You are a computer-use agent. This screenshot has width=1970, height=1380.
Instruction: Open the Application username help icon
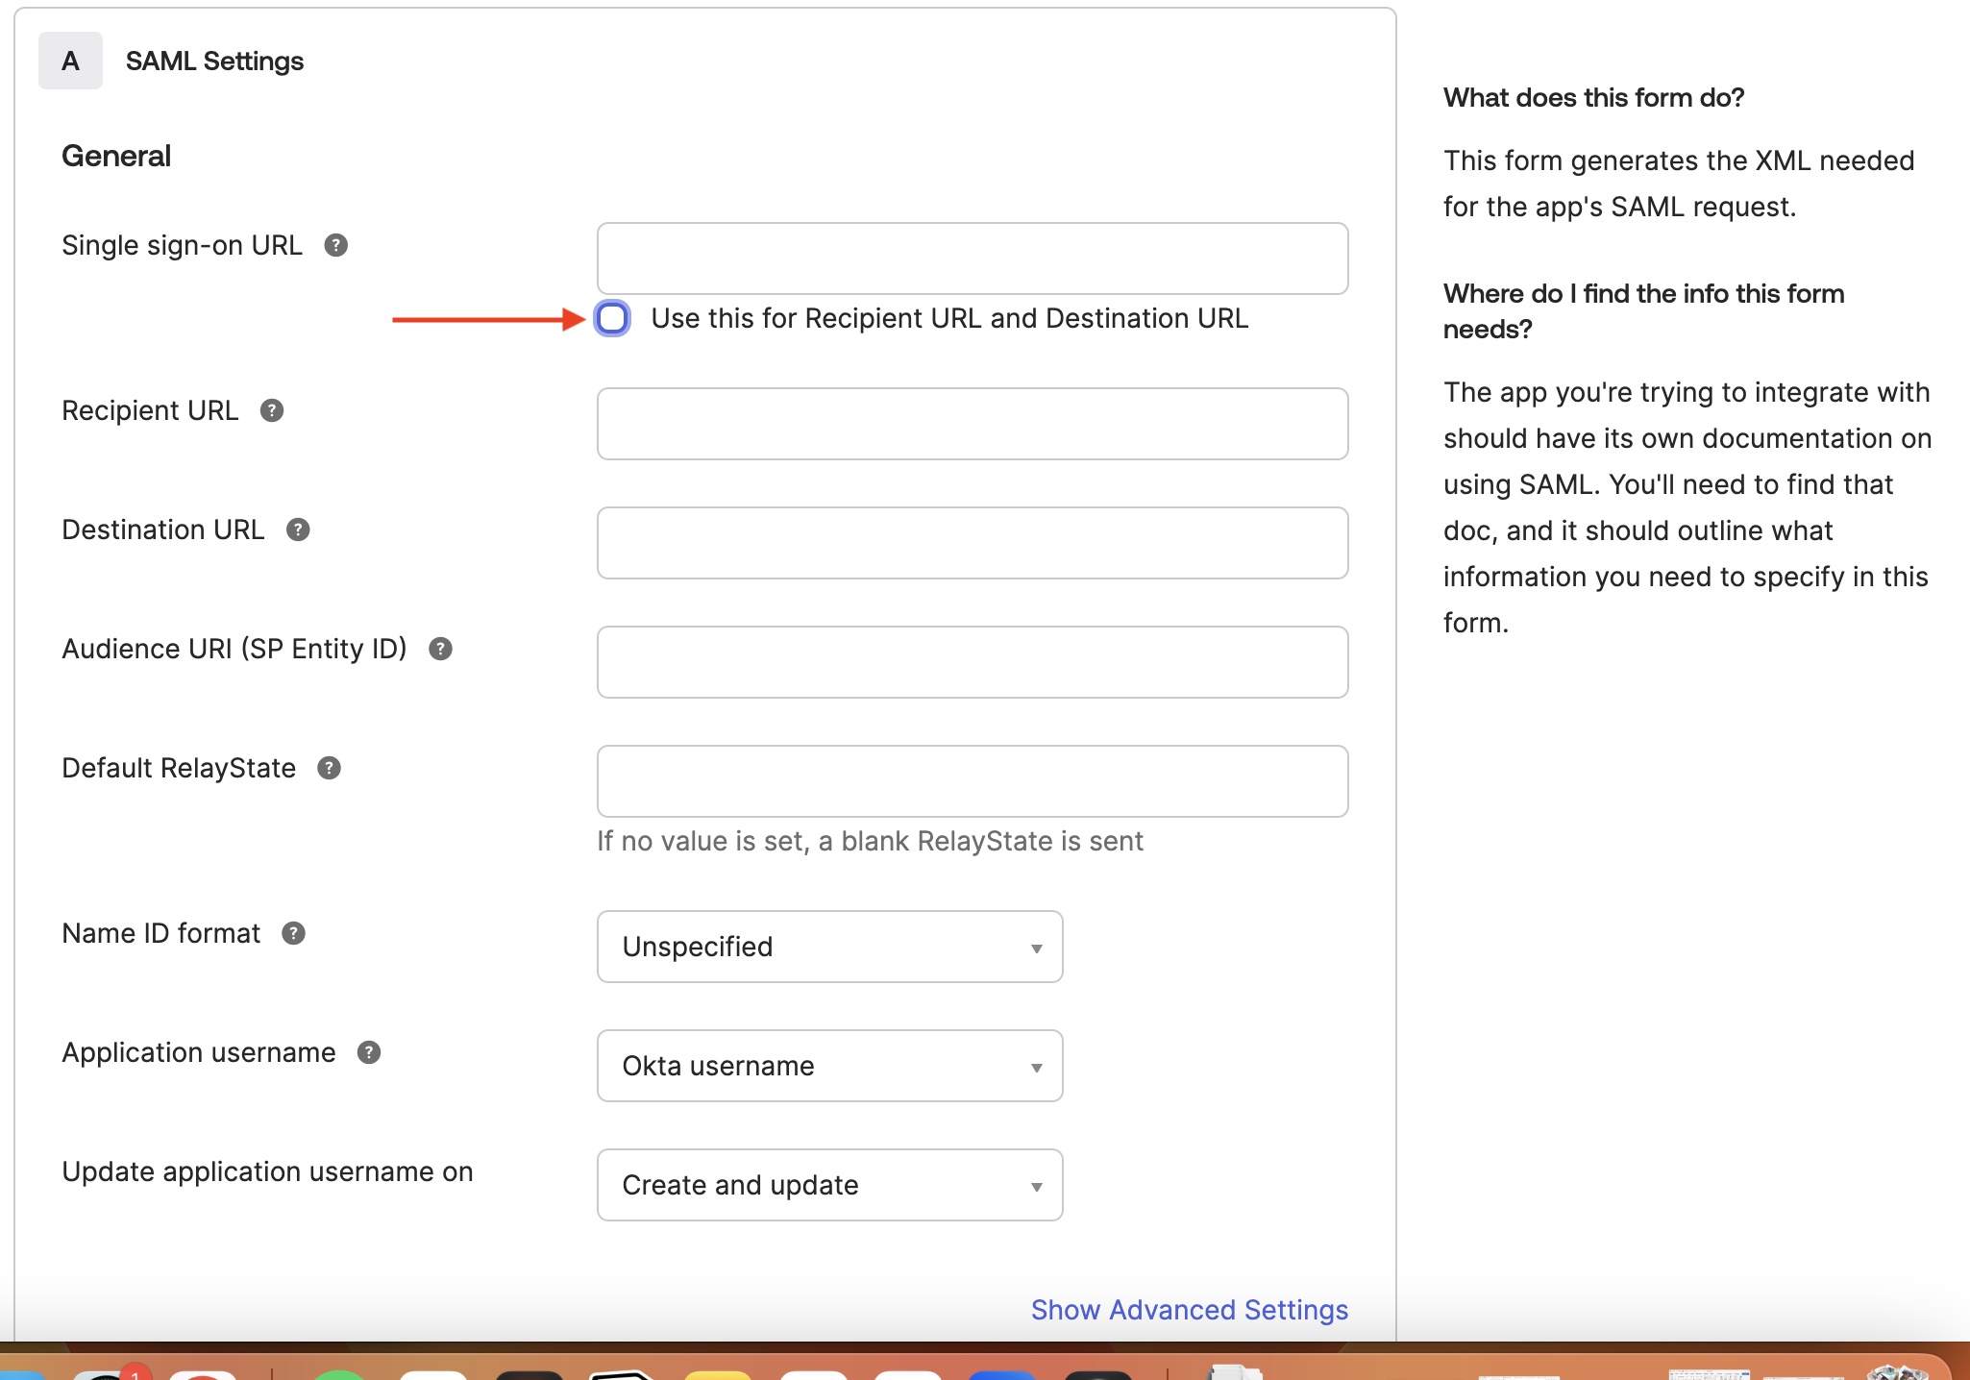368,1051
